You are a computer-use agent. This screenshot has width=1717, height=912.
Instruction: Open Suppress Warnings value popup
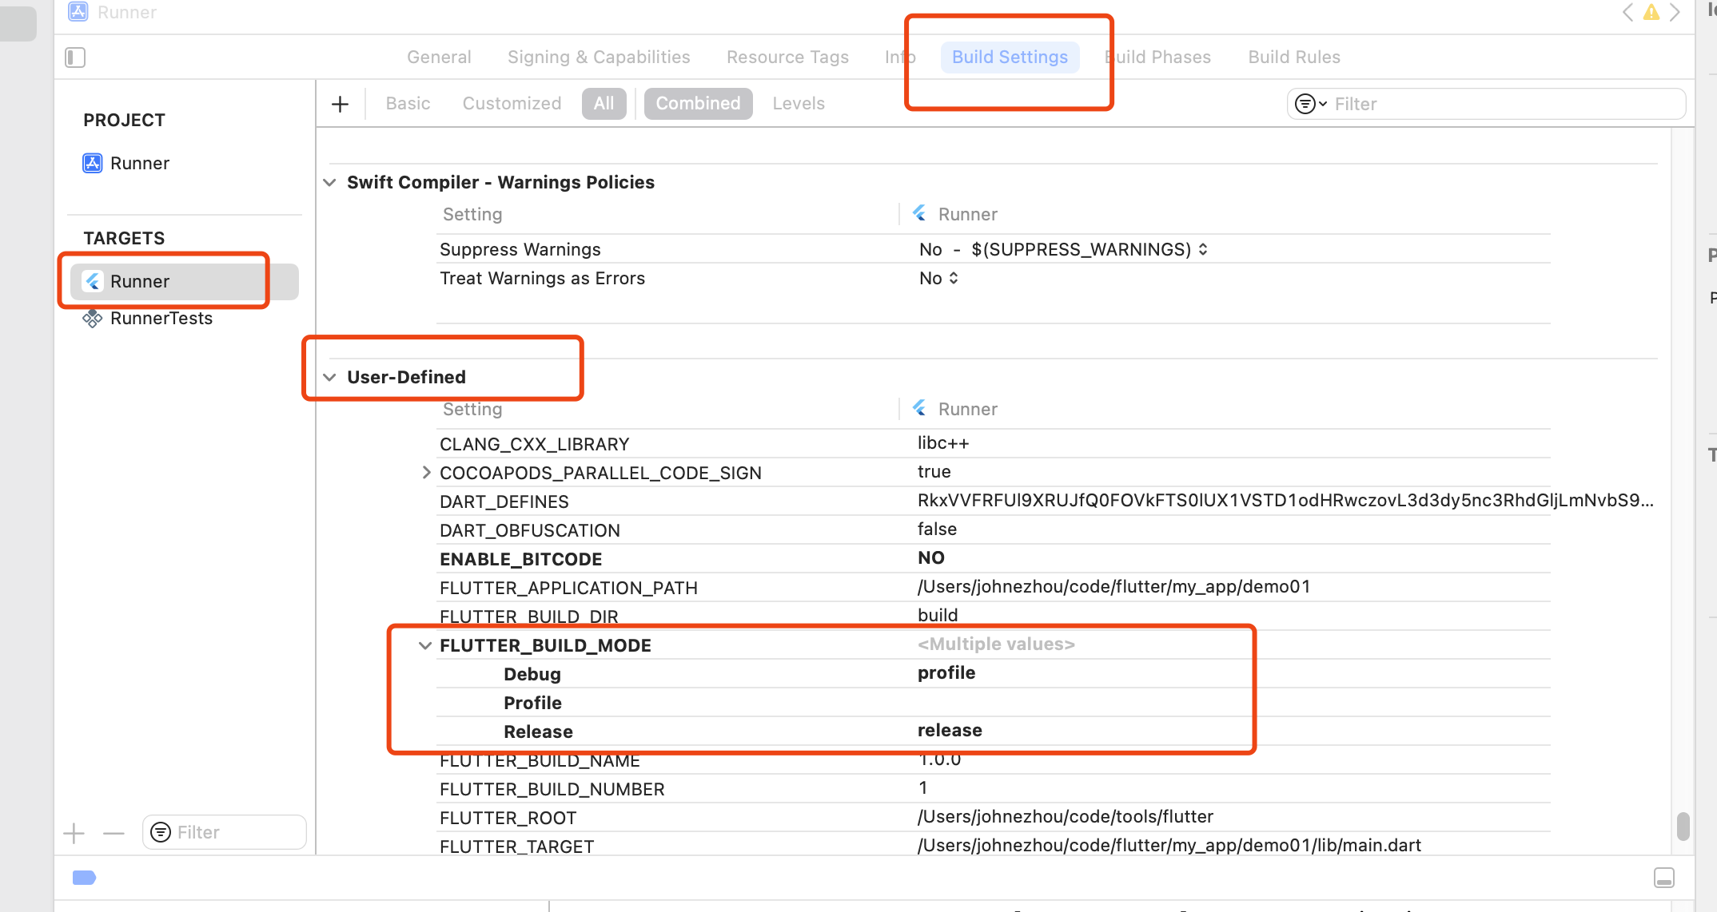(x=1063, y=249)
